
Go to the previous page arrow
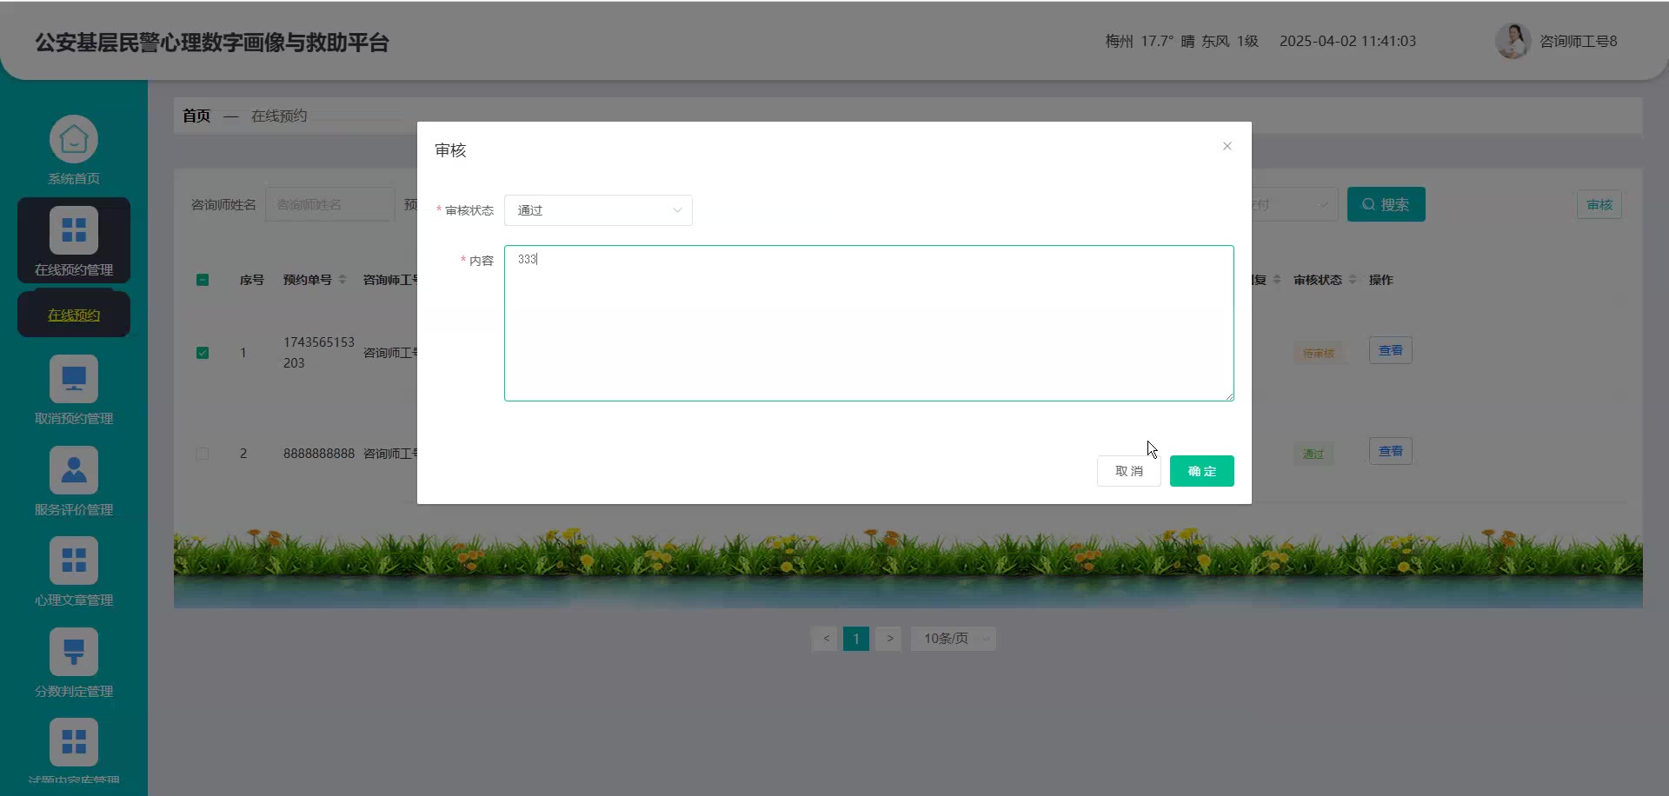point(826,639)
